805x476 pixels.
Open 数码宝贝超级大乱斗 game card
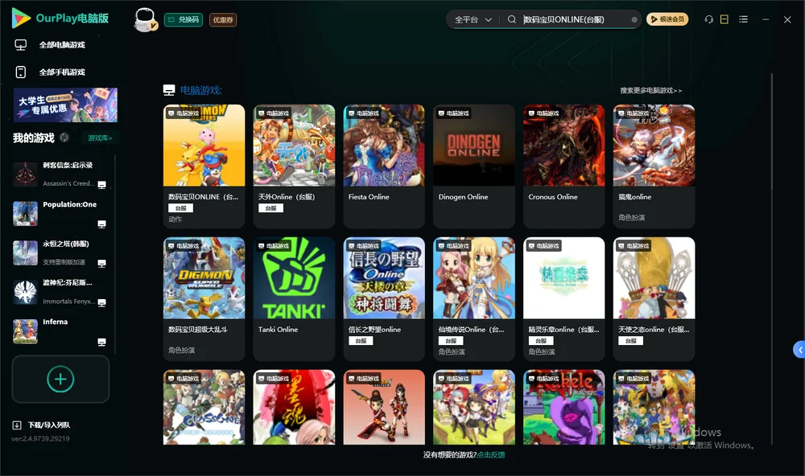(204, 298)
